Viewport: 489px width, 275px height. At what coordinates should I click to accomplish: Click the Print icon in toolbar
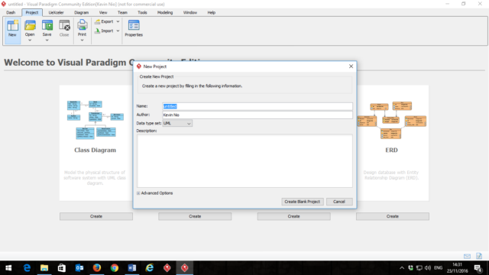tap(82, 25)
